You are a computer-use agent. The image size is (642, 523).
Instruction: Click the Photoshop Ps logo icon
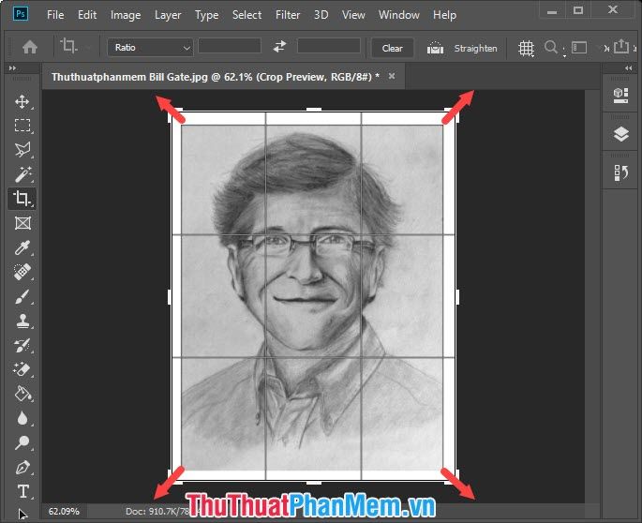click(20, 13)
